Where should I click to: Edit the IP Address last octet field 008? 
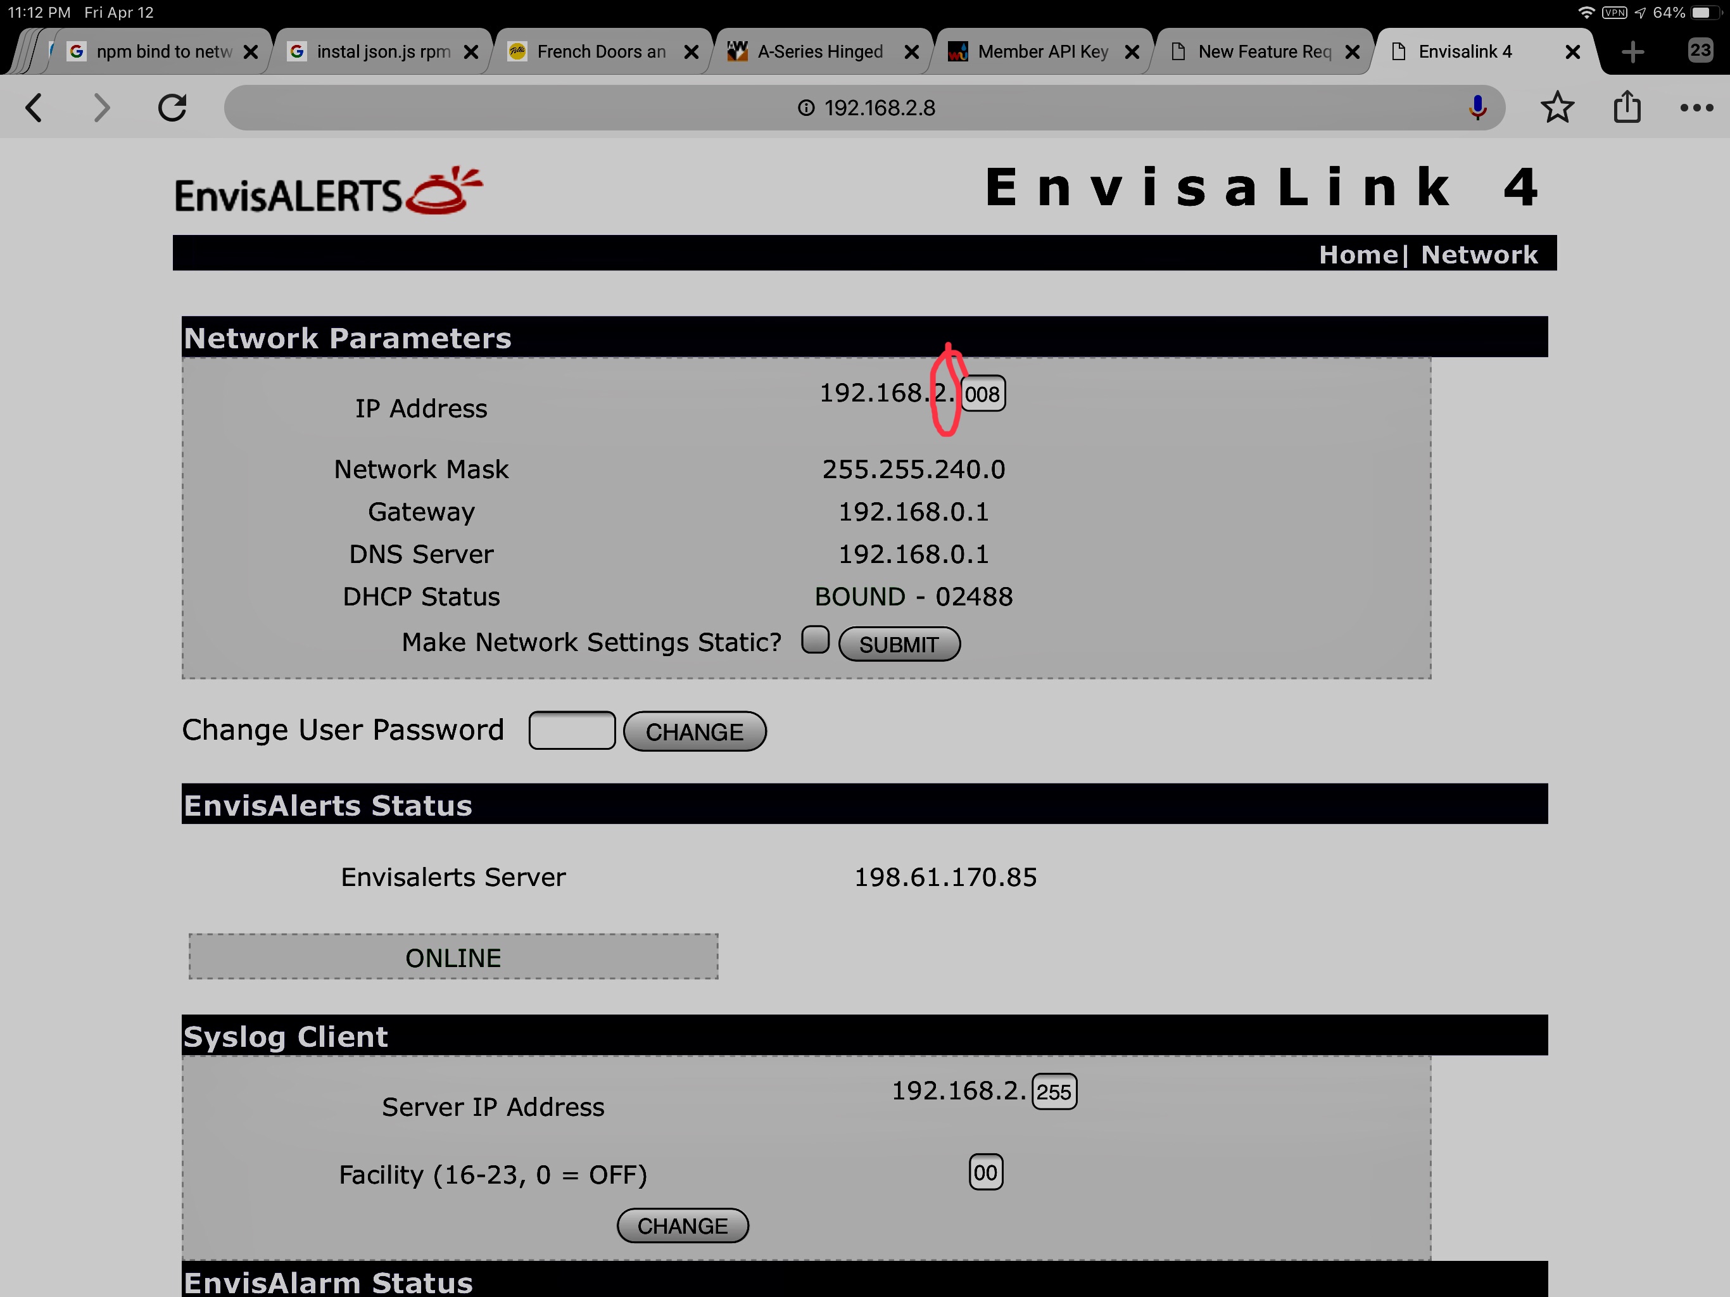coord(982,393)
